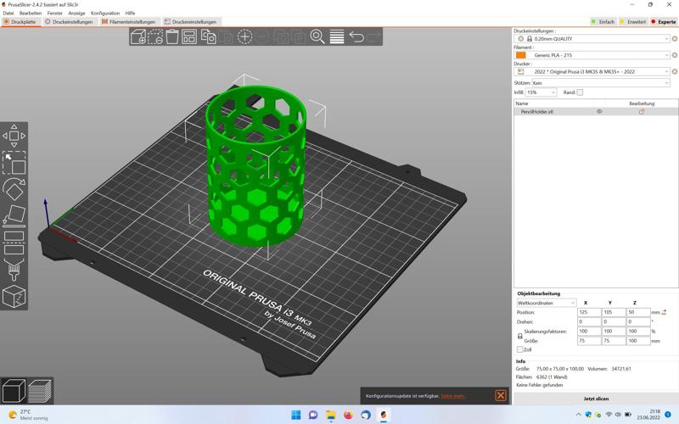Click the Größe Z field showing 100

pyautogui.click(x=638, y=341)
